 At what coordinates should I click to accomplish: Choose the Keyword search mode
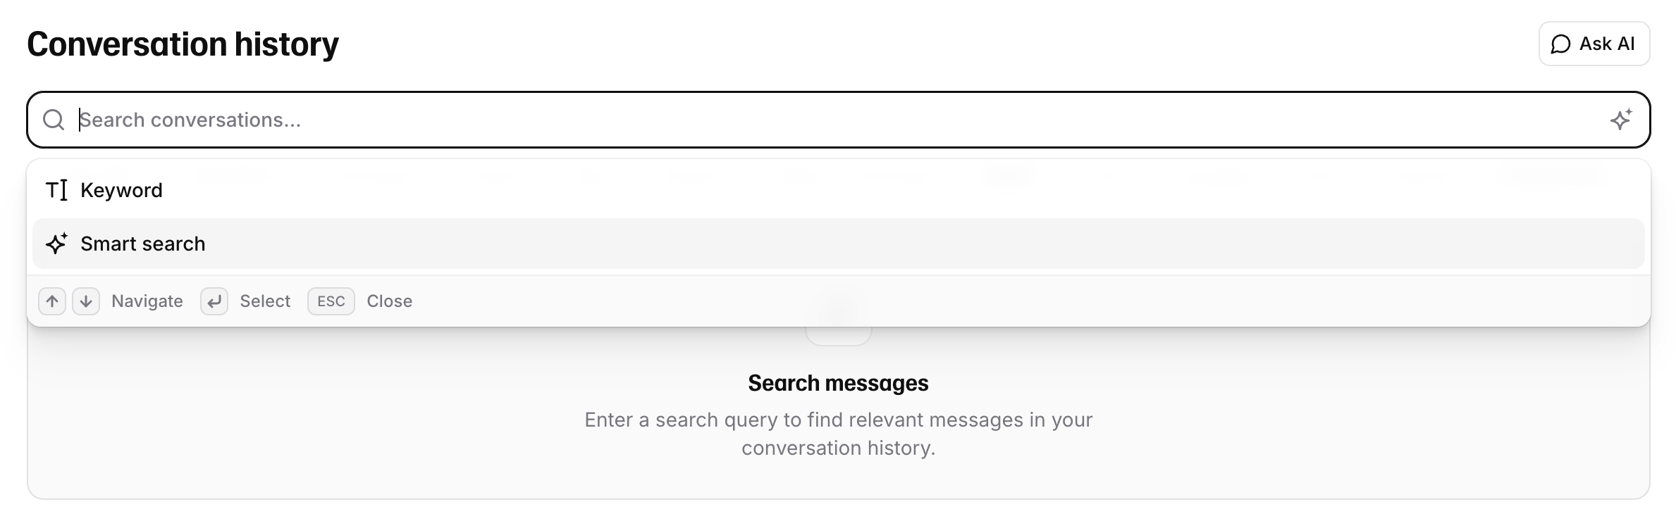(121, 189)
